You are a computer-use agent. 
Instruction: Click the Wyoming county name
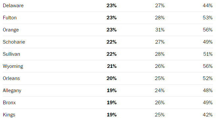[x=13, y=66]
